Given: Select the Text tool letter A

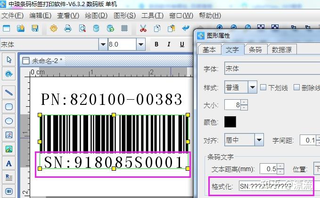Looking at the screenshot, I should tap(9, 163).
